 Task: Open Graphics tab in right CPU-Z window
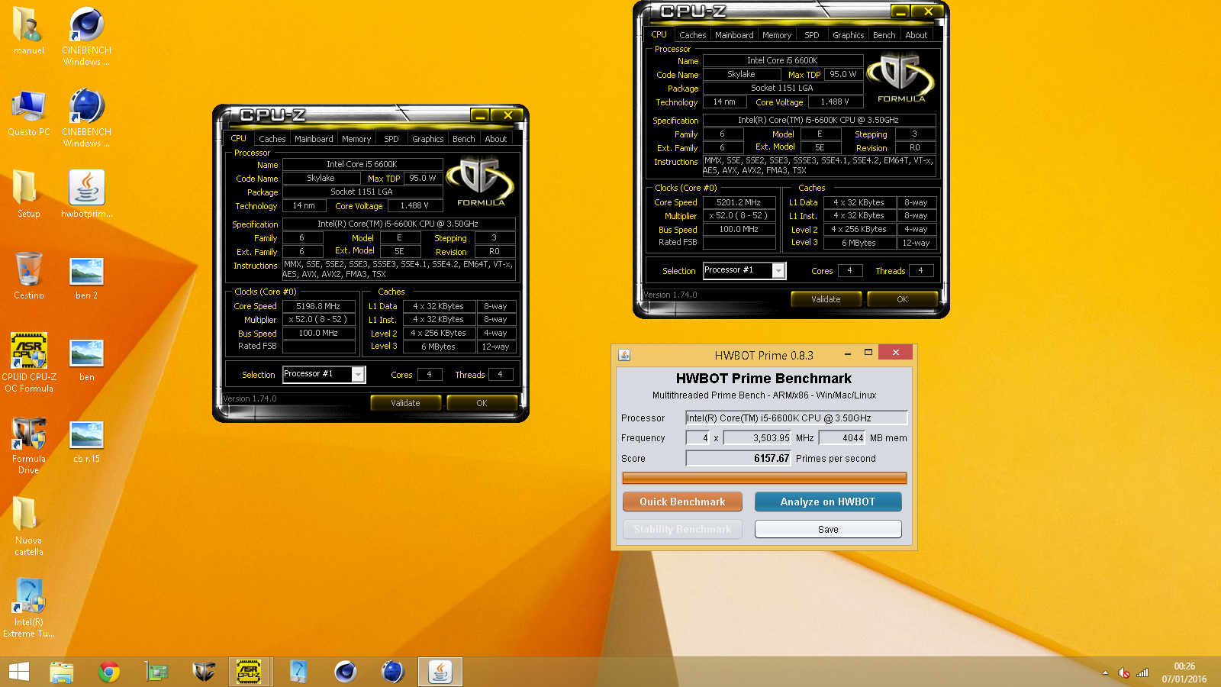[x=848, y=35]
